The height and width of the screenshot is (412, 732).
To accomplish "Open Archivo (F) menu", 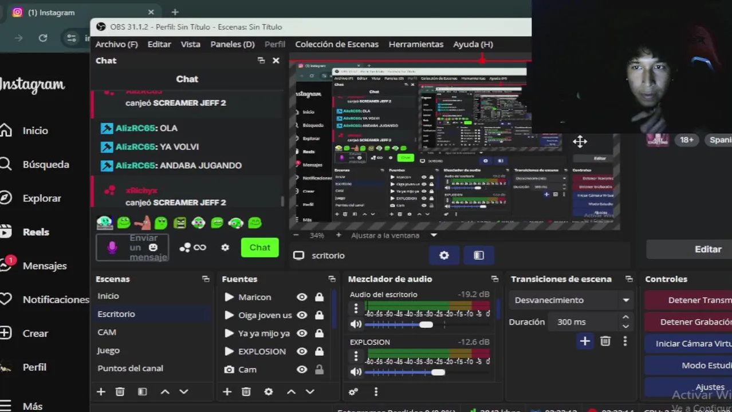I will (x=116, y=44).
